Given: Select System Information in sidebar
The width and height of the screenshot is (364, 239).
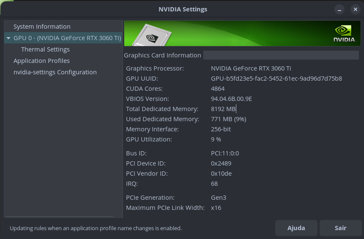Looking at the screenshot, I should (x=42, y=27).
